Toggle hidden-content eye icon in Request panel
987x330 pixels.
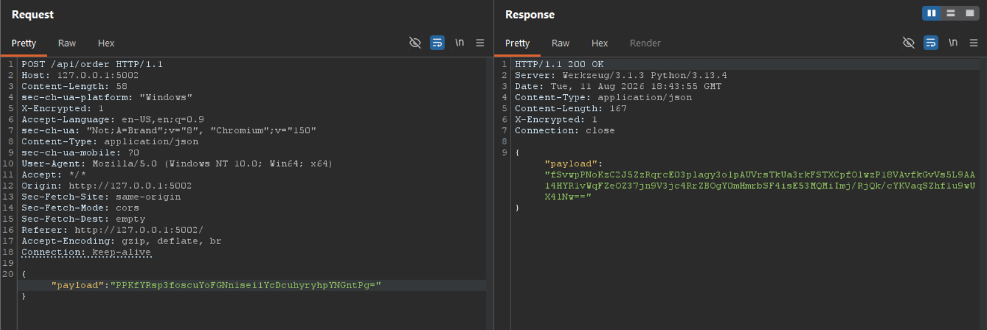pyautogui.click(x=415, y=42)
